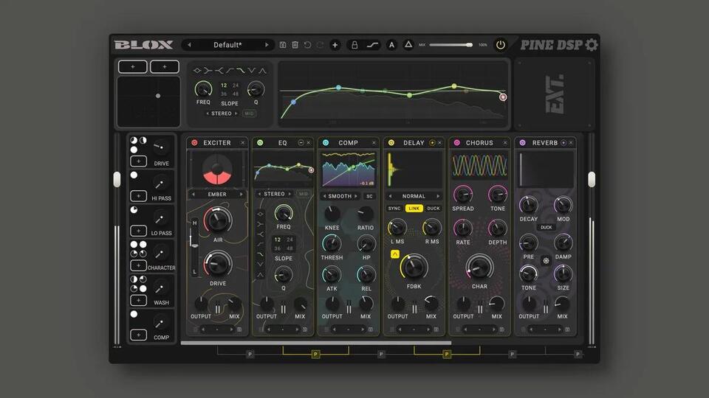
Task: Click the left vertical level slider handle
Action: (117, 179)
